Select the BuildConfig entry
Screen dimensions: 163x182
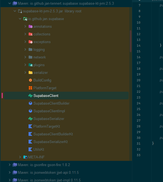tap(42, 80)
